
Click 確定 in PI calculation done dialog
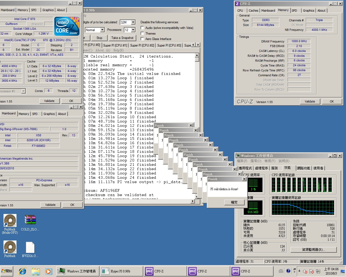click(x=234, y=202)
